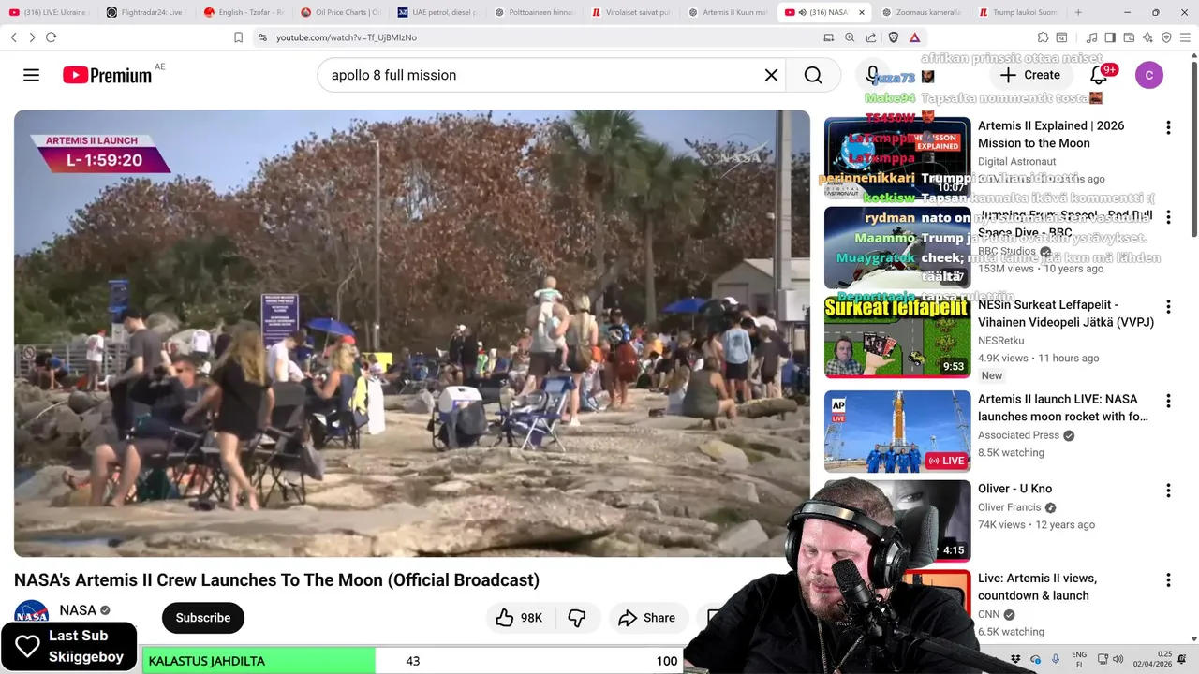Open Windows notification center bell
Screen dimensions: 1199x674
click(1182, 659)
